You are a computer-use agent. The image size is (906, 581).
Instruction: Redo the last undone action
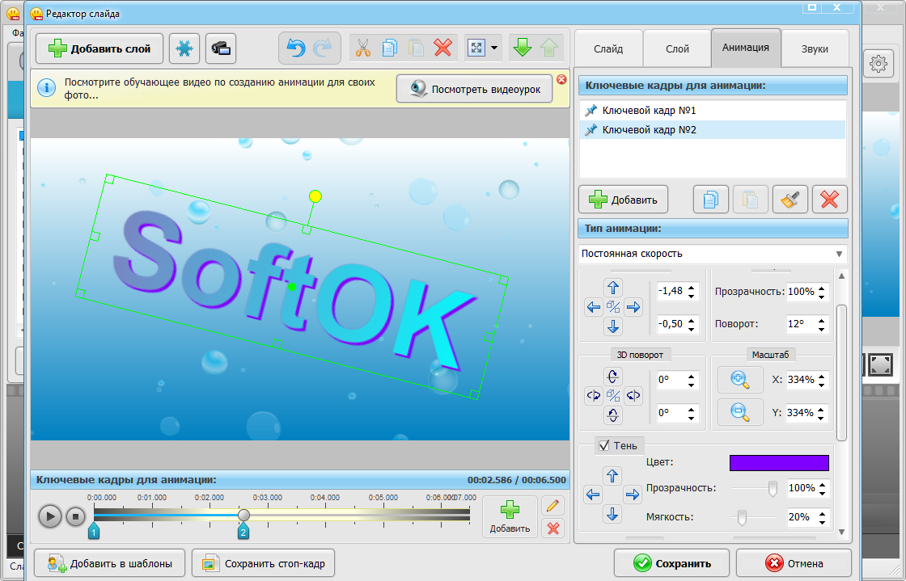click(322, 48)
